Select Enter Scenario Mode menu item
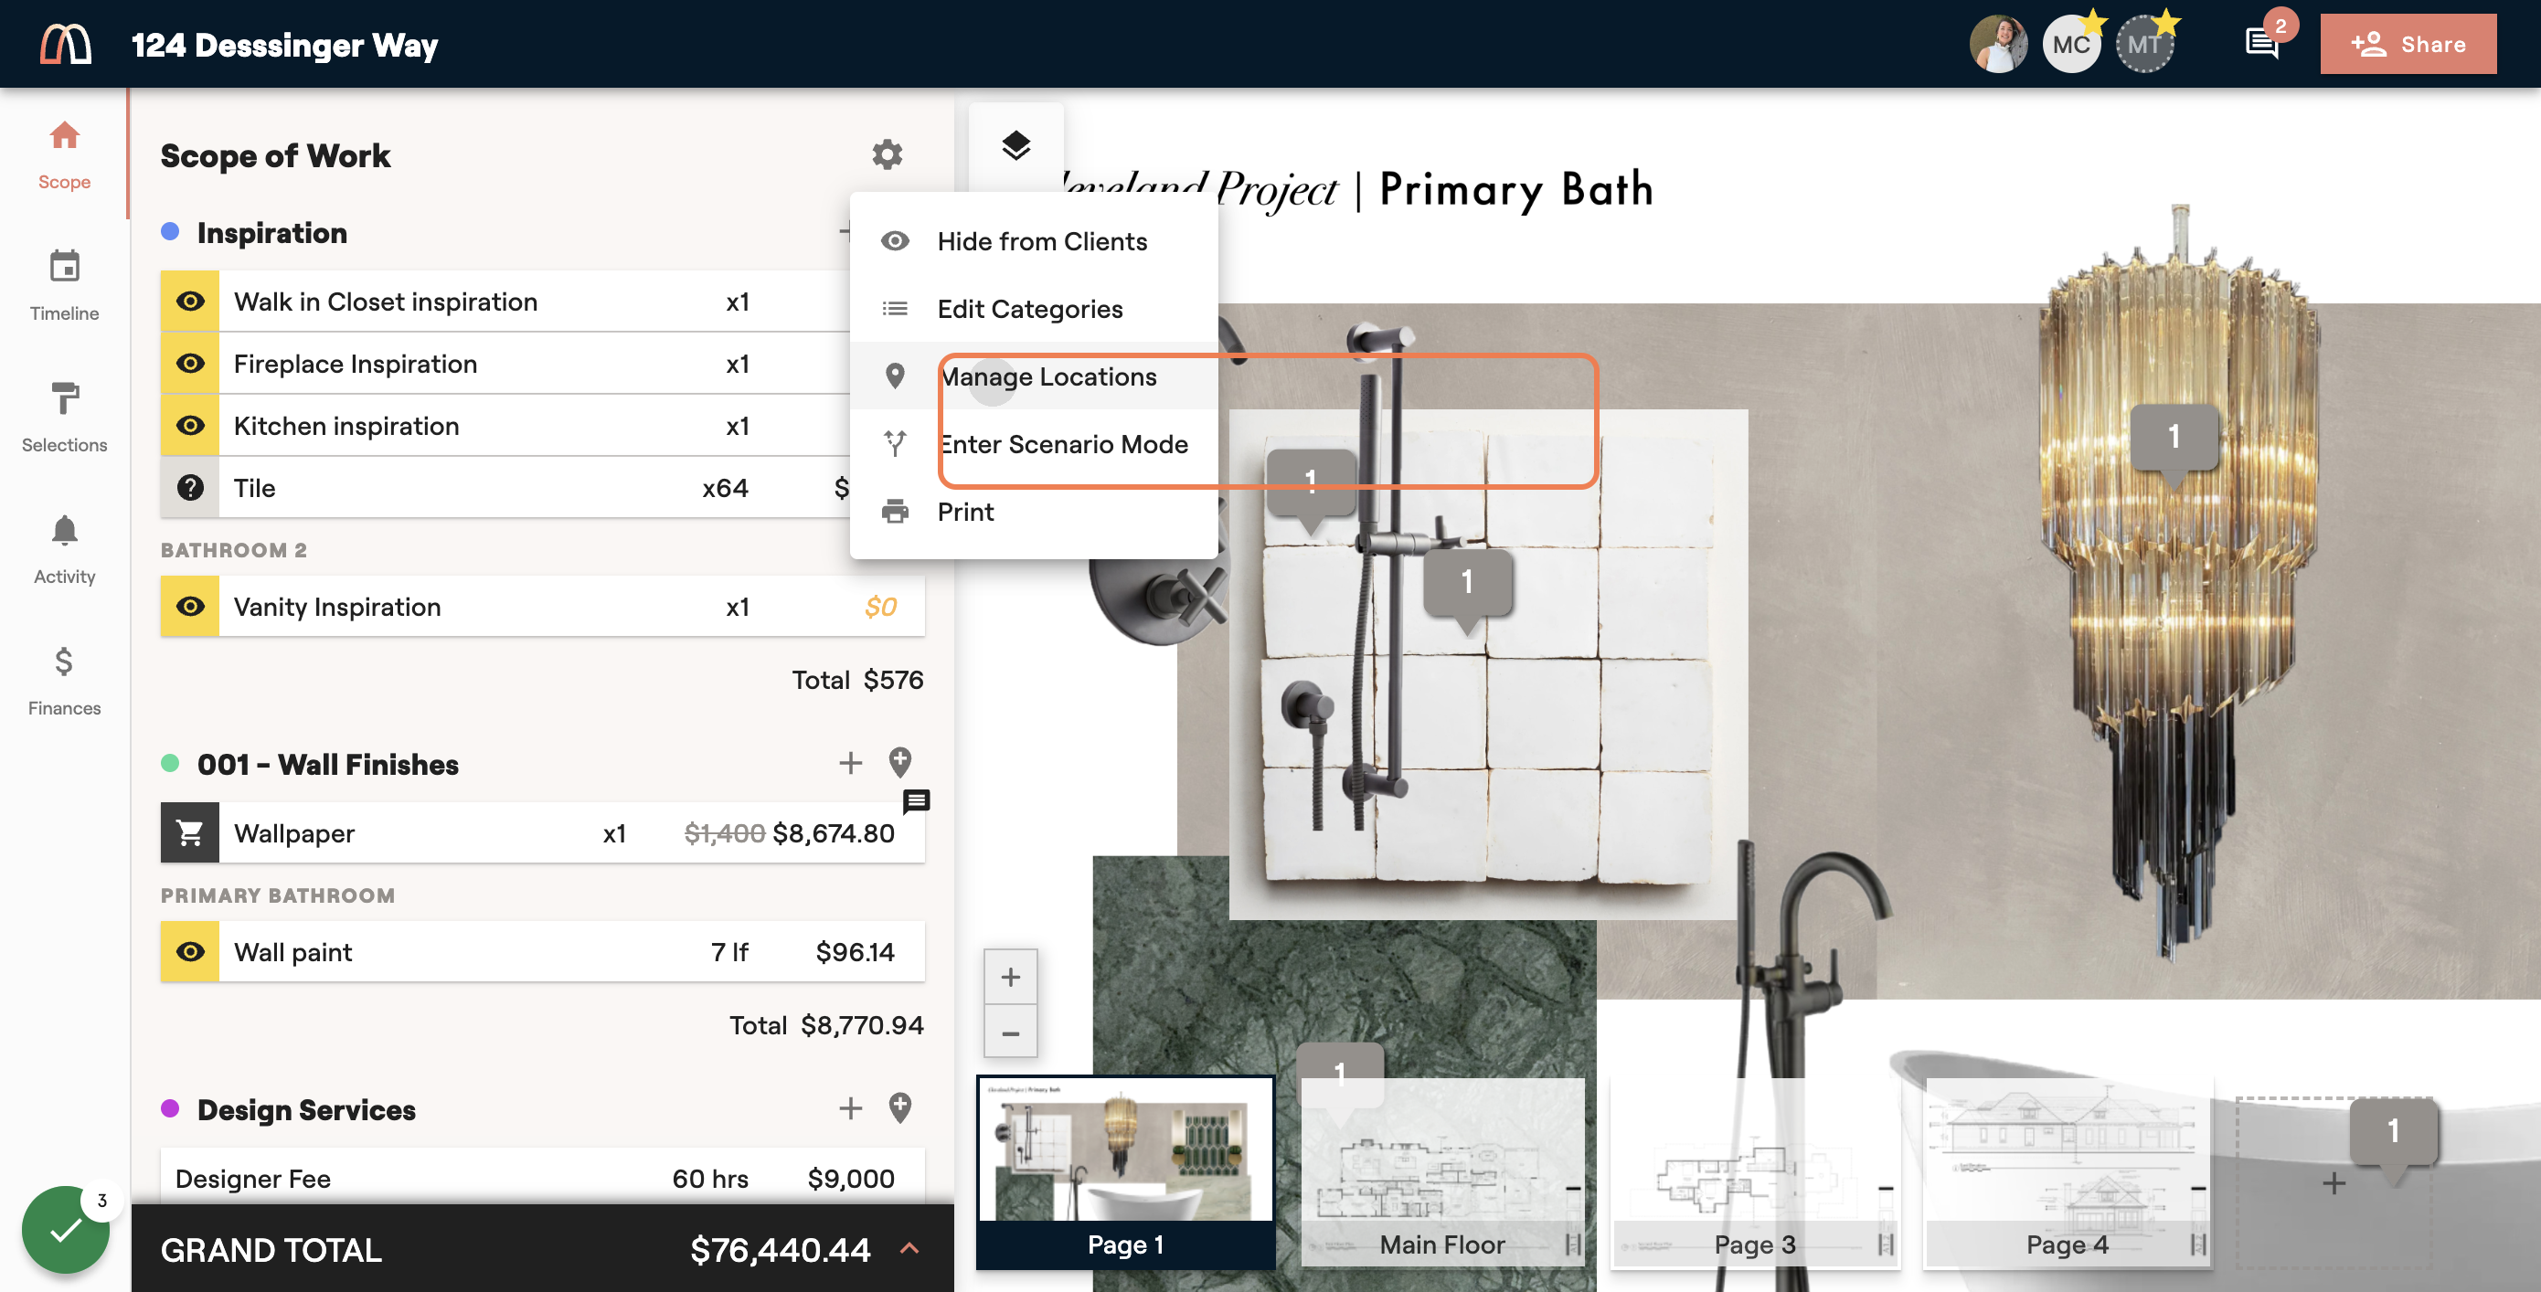This screenshot has width=2541, height=1292. coord(1034,445)
